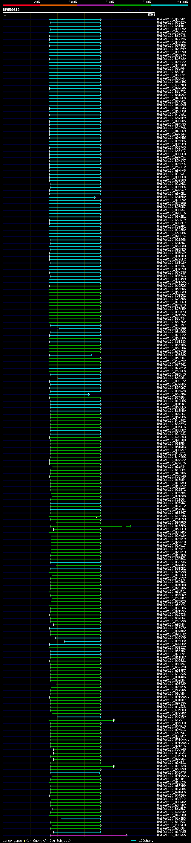
Task: Click the red 20% identity legend bar
Action: [x=21, y=6]
